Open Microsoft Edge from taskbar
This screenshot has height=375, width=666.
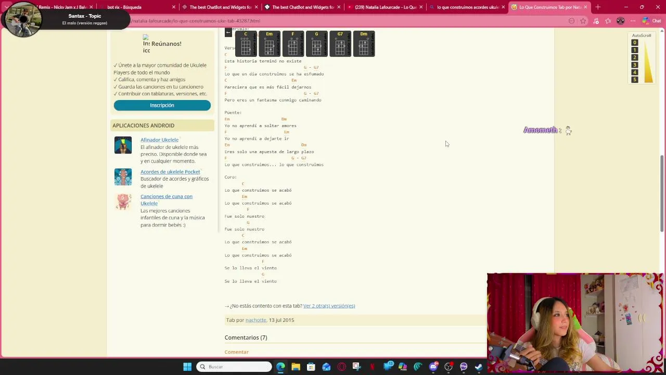click(x=280, y=367)
